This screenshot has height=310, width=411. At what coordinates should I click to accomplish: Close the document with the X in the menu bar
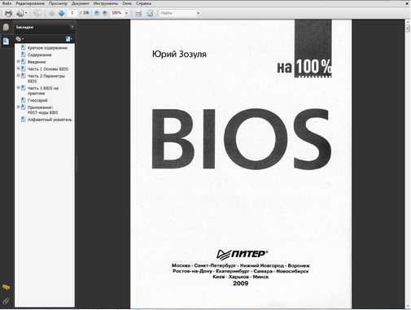pos(407,3)
